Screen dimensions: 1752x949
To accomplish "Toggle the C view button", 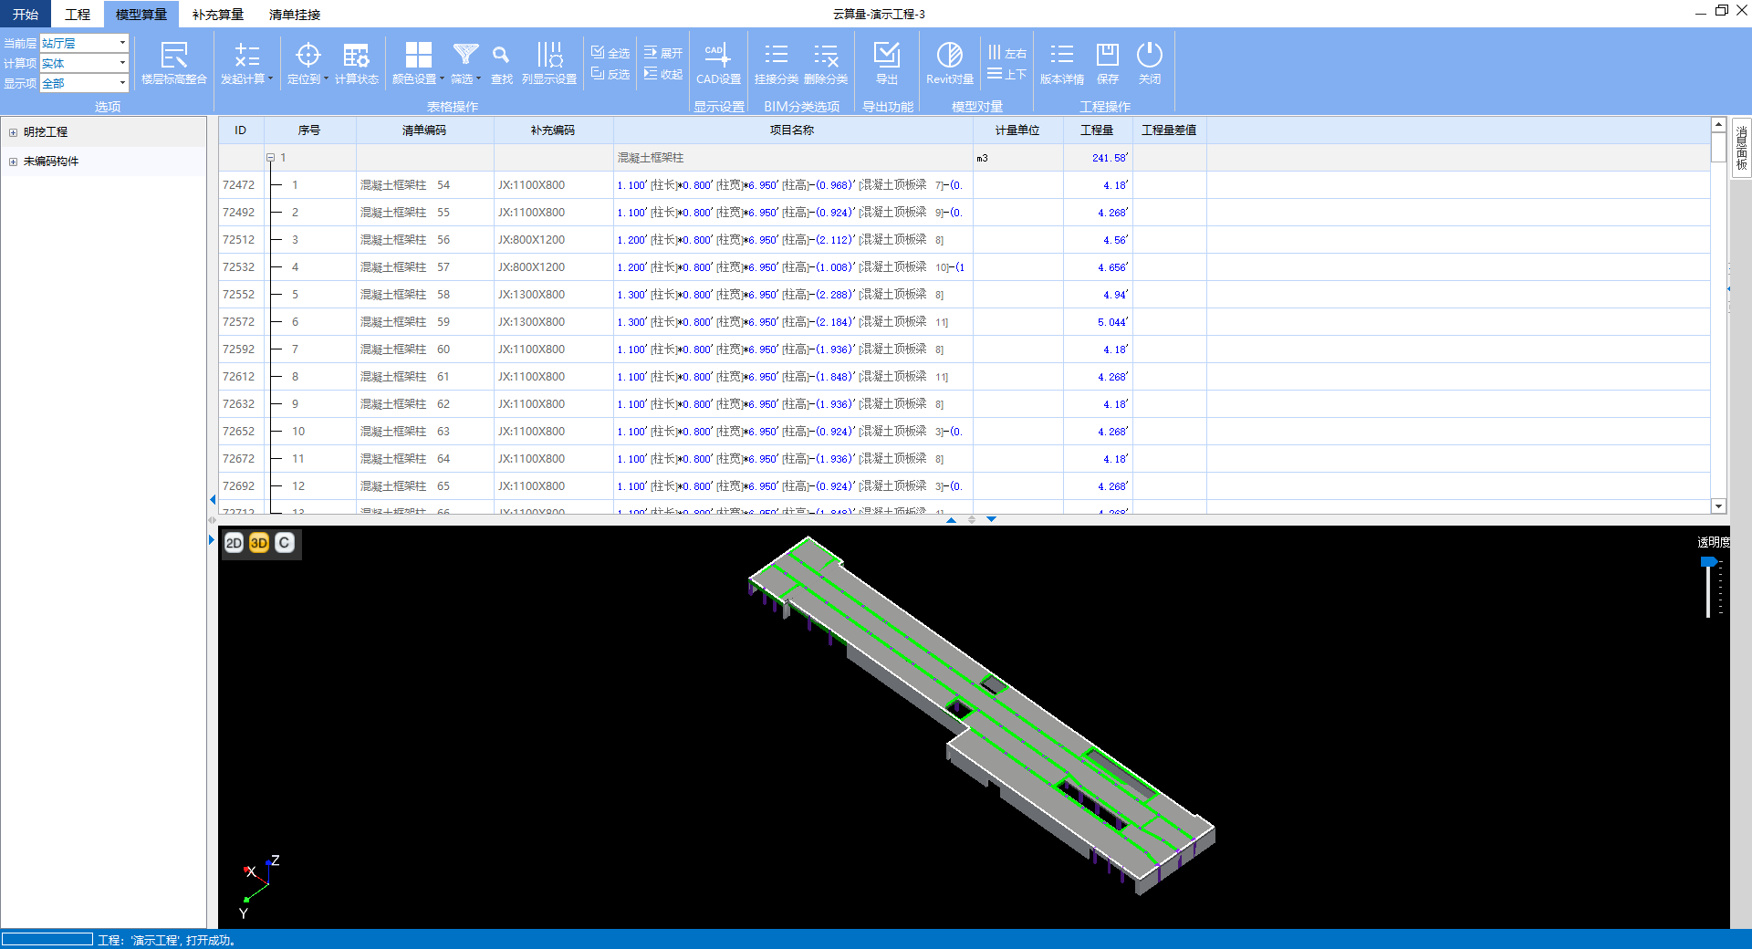I will point(285,543).
